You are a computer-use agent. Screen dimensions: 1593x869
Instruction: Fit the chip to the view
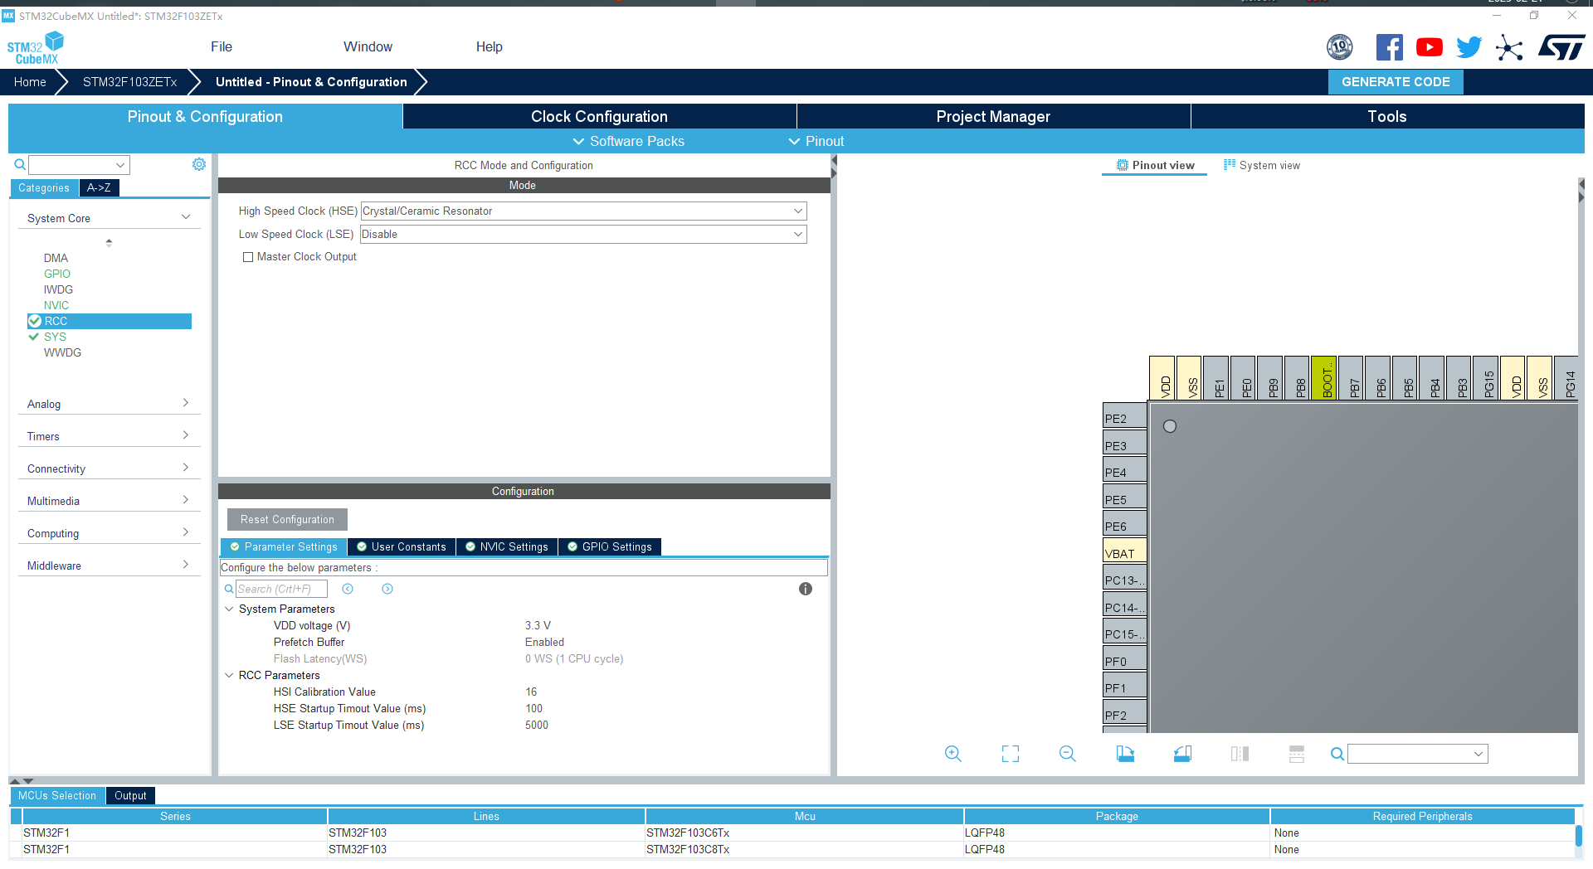click(1011, 754)
